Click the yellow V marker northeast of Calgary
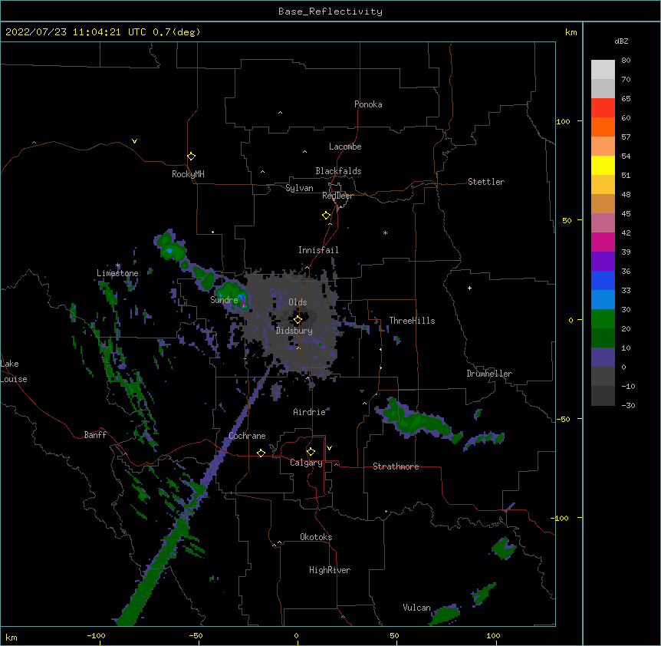This screenshot has height=646, width=661. click(x=329, y=448)
